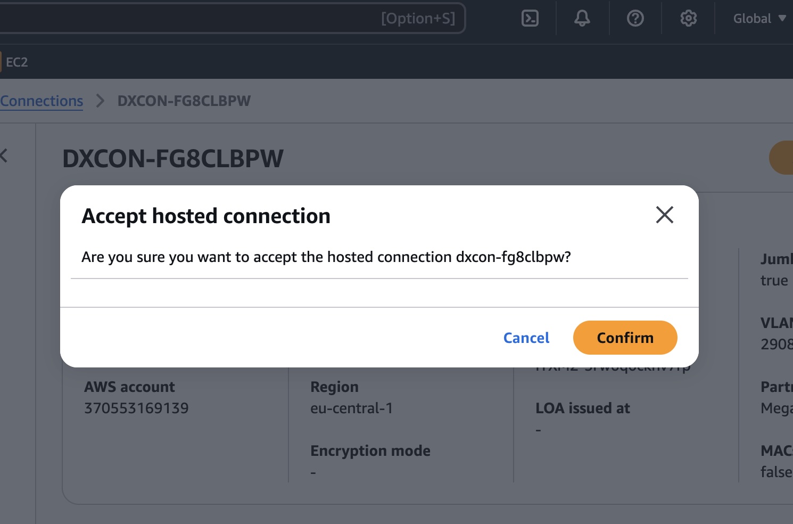Click the Encryption mode label
The image size is (793, 524).
(370, 451)
